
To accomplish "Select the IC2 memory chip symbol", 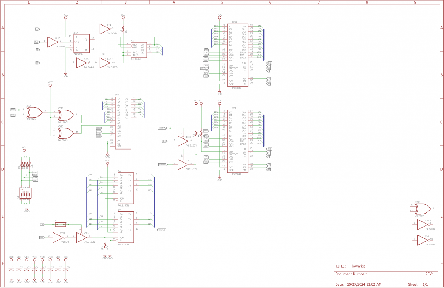I will tap(124, 122).
